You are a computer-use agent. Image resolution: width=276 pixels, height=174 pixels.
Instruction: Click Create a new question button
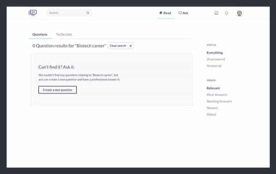(57, 90)
